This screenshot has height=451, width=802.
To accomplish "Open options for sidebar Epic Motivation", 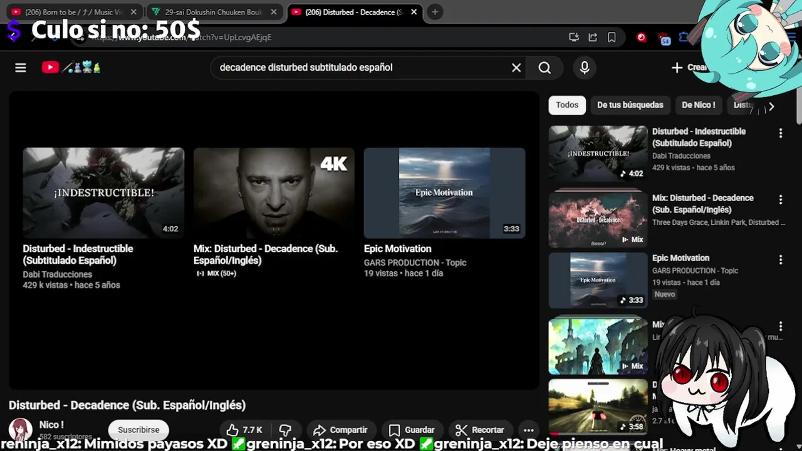I will point(781,259).
